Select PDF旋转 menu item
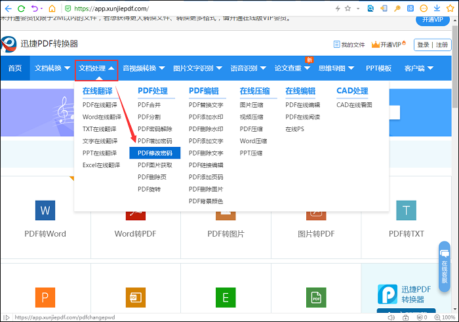Viewport: 459px width, 322px height. pyautogui.click(x=150, y=189)
